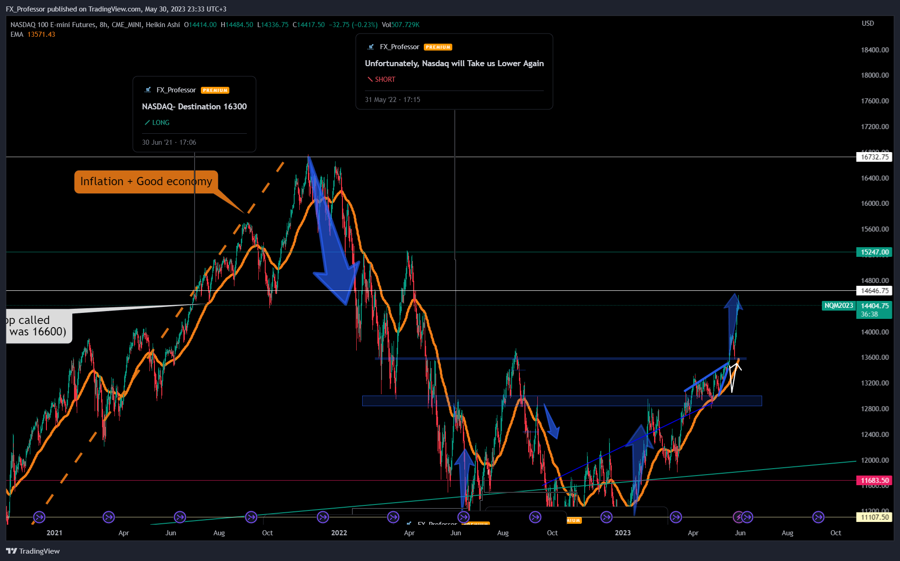900x561 pixels.
Task: Click the EMA 13571.43 indicator legend
Action: [33, 34]
